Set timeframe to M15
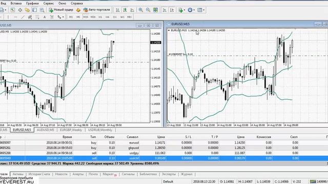 coord(86,17)
